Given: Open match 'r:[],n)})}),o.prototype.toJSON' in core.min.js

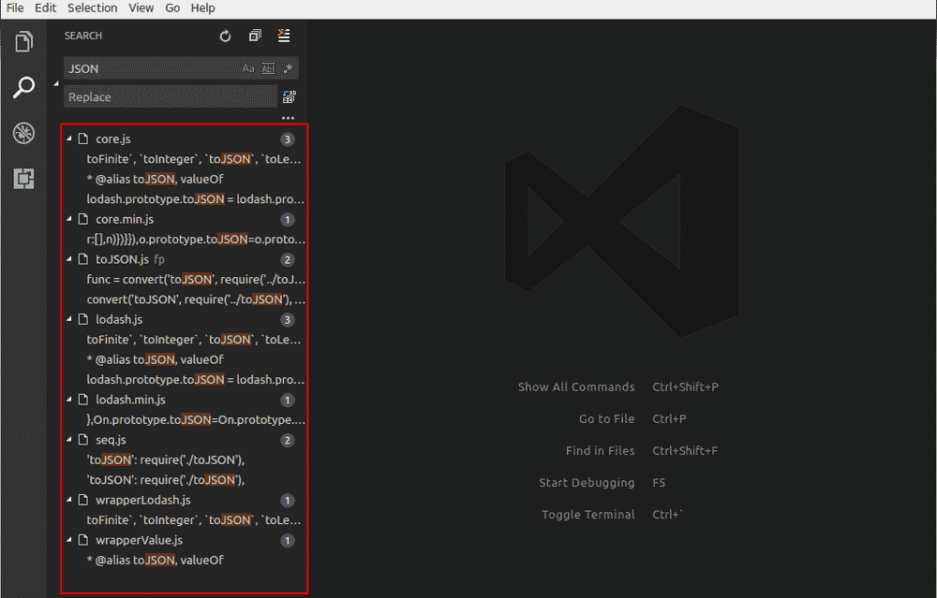Looking at the screenshot, I should point(196,240).
